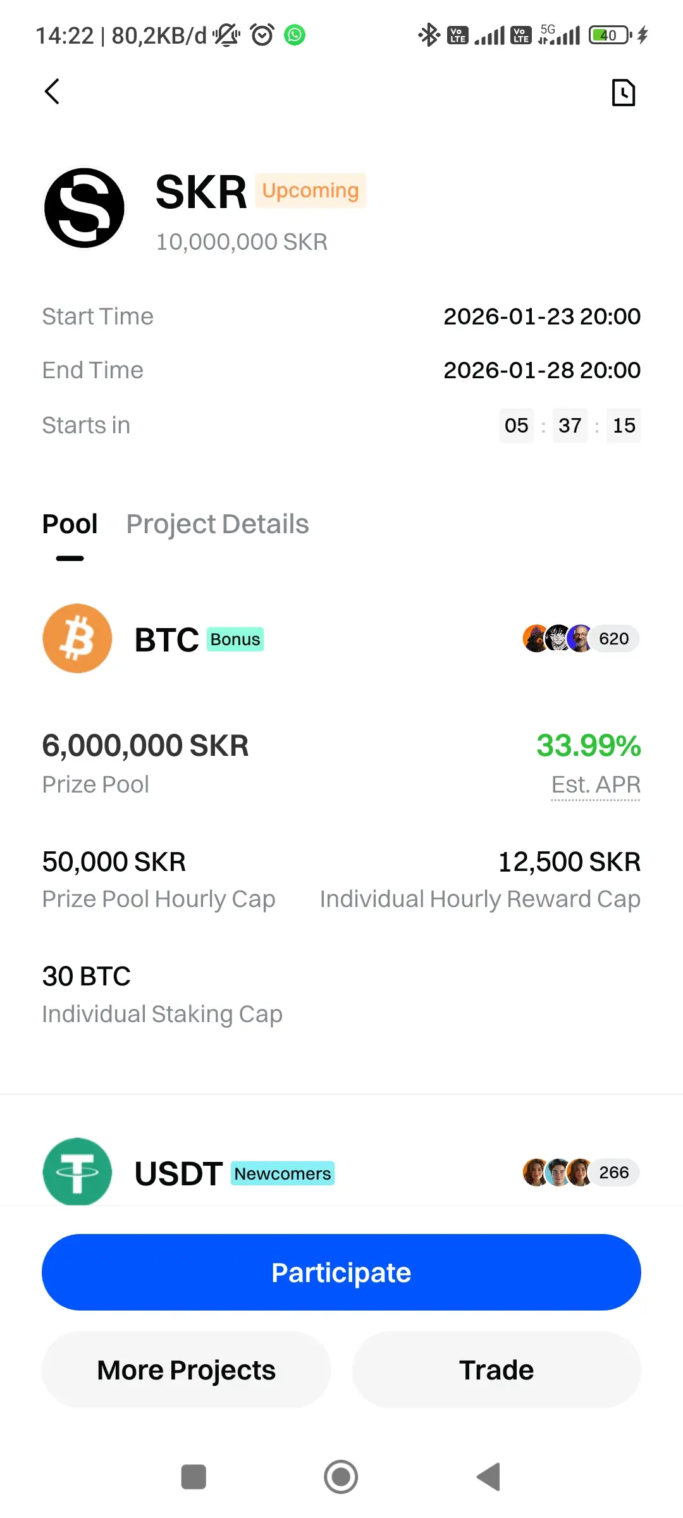Tap the USDT pool participant avatars
Image resolution: width=683 pixels, height=1518 pixels.
[x=580, y=1173]
